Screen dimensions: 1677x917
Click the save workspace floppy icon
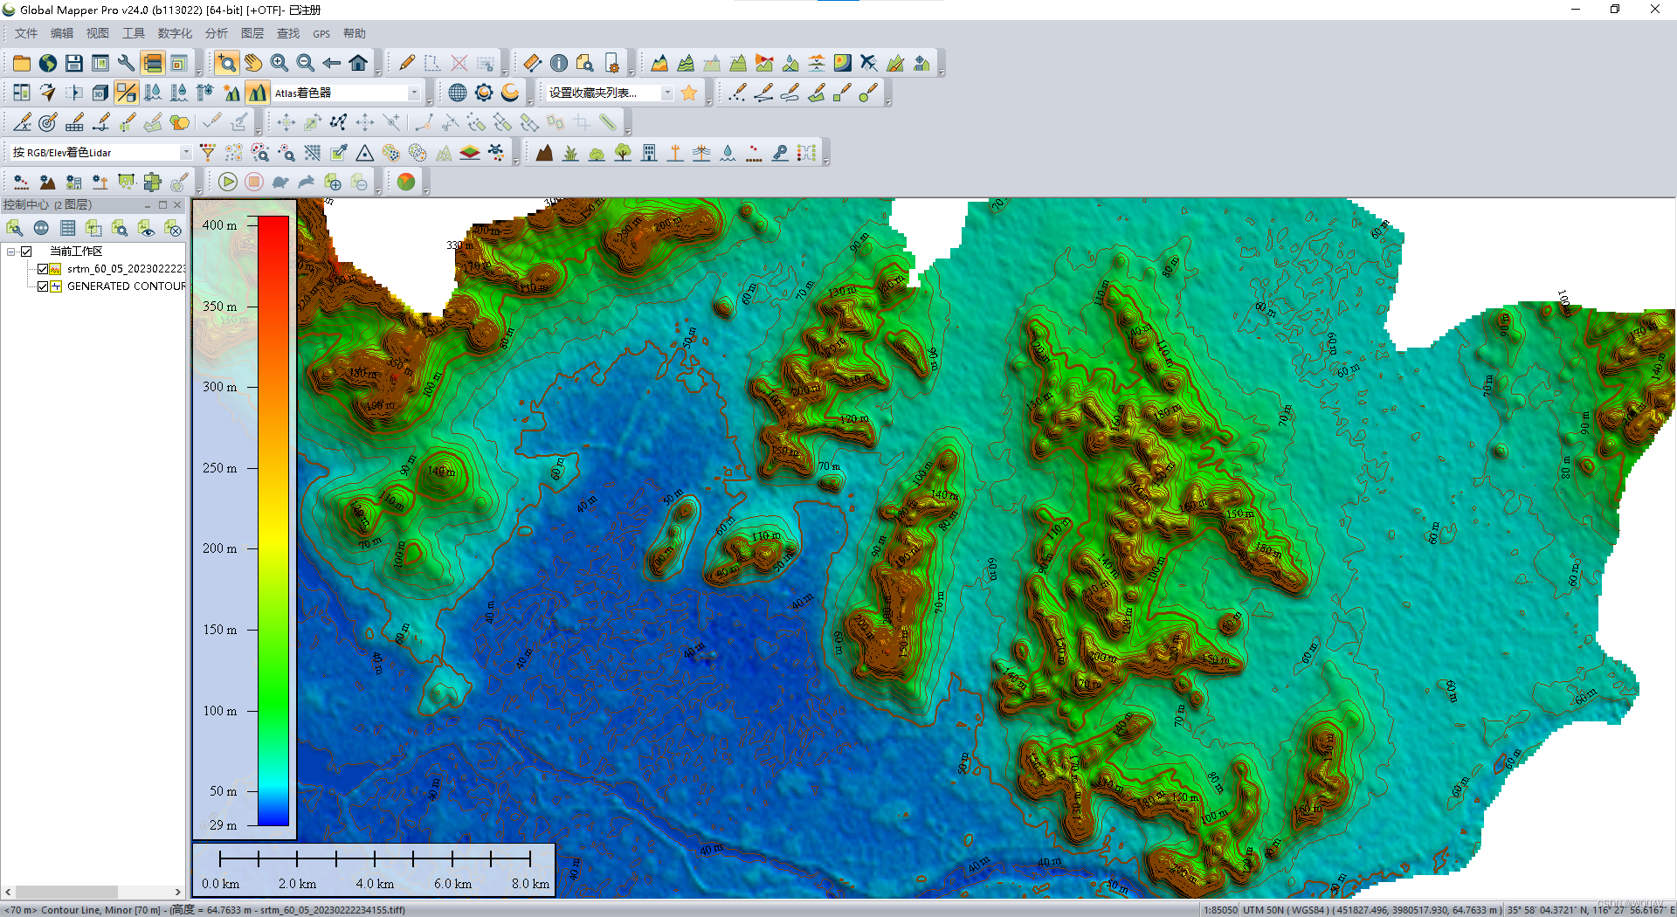point(74,63)
